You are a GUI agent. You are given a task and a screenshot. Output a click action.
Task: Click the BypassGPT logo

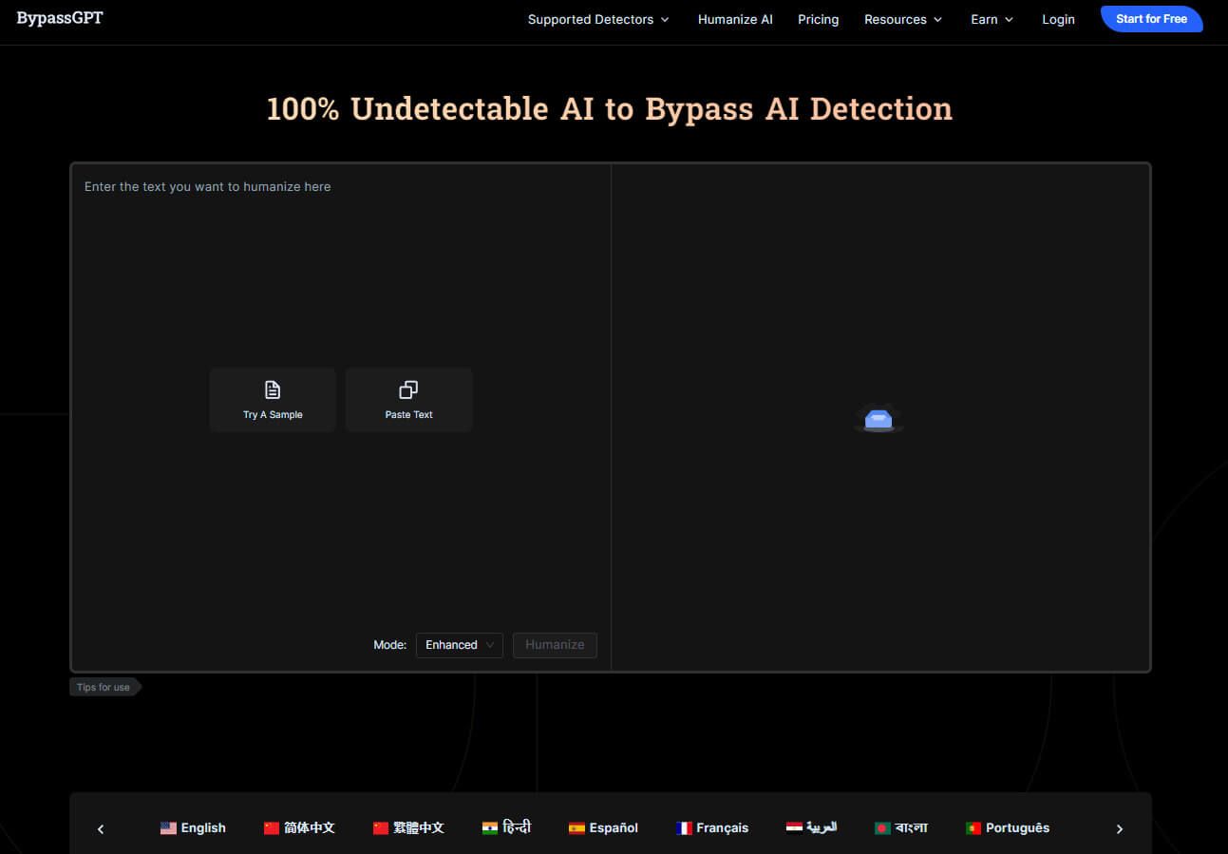click(60, 18)
